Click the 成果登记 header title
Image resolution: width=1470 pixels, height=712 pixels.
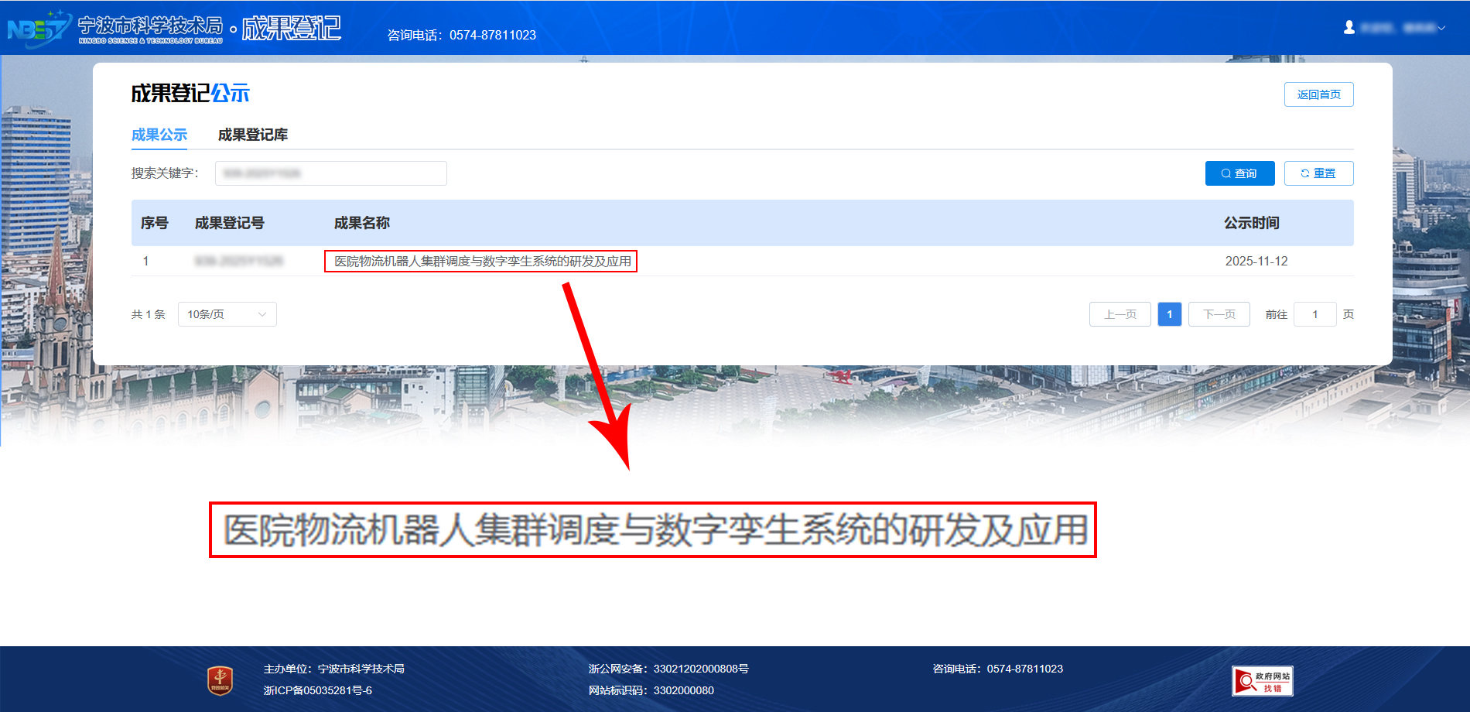[291, 29]
